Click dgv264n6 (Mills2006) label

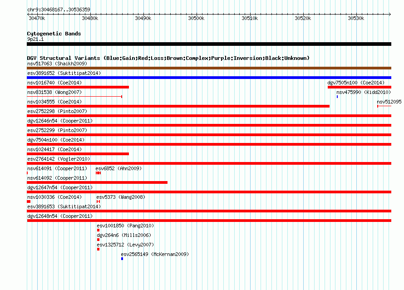124,235
